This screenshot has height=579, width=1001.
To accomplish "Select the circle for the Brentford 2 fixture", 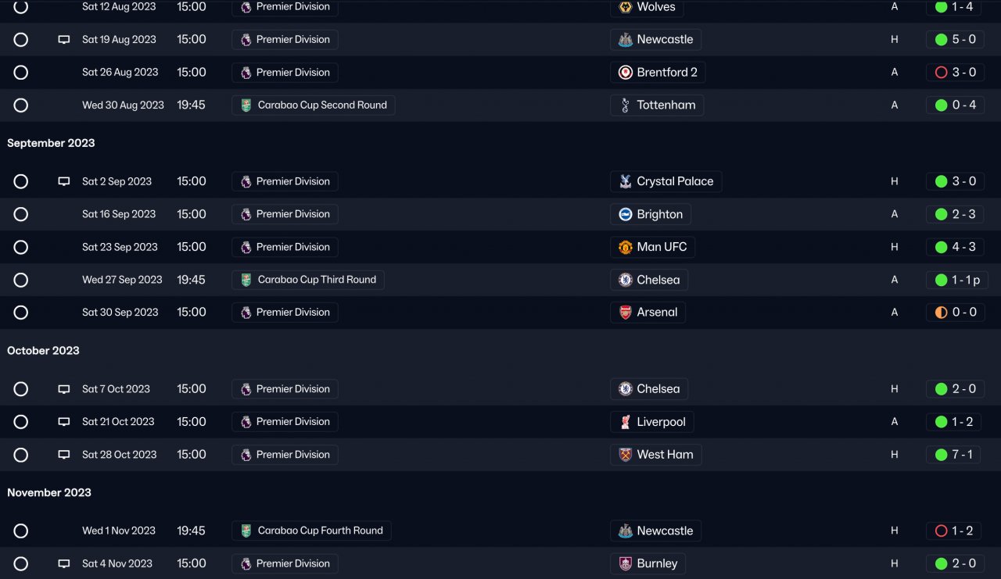I will [x=21, y=73].
